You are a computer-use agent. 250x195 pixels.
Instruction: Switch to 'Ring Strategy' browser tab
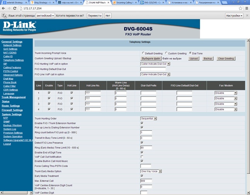pyautogui.click(x=42, y=3)
